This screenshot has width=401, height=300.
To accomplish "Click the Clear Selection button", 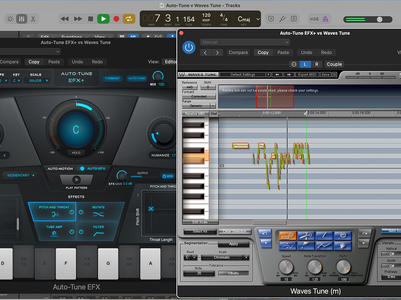I will click(235, 231).
